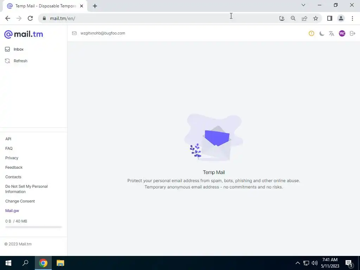
Task: Click the envelope illustration
Action: [213, 137]
